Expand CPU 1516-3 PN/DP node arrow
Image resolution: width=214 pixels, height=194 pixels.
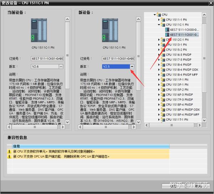[159, 55]
